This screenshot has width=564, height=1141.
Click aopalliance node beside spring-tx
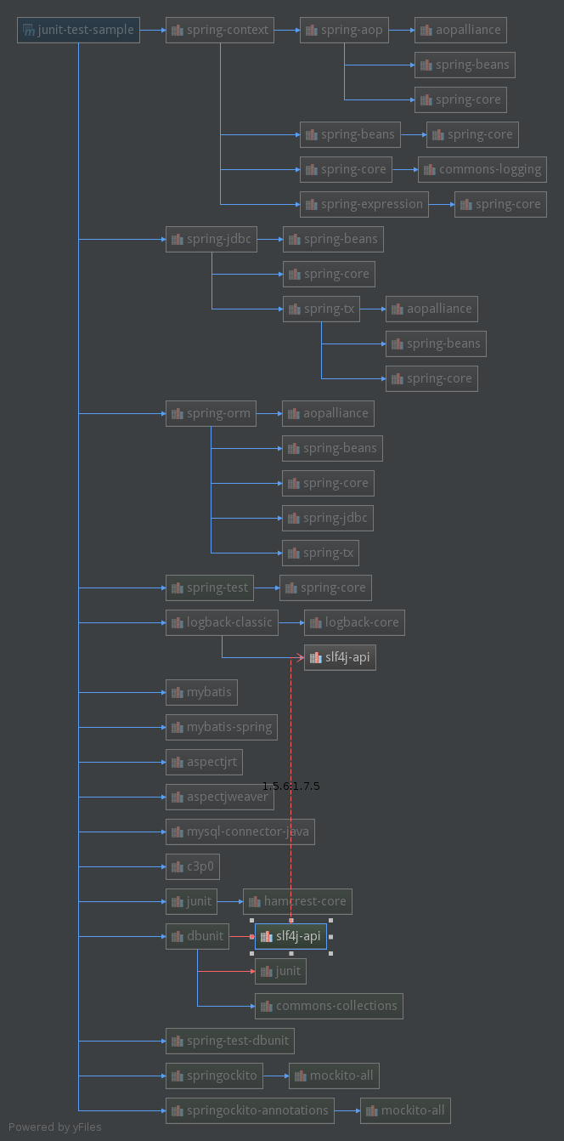click(431, 309)
